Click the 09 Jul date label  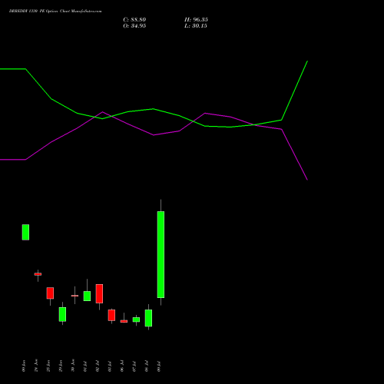[x=159, y=366]
